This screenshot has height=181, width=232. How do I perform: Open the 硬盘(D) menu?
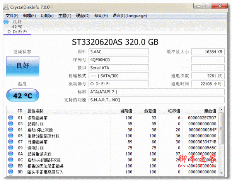pos(83,16)
